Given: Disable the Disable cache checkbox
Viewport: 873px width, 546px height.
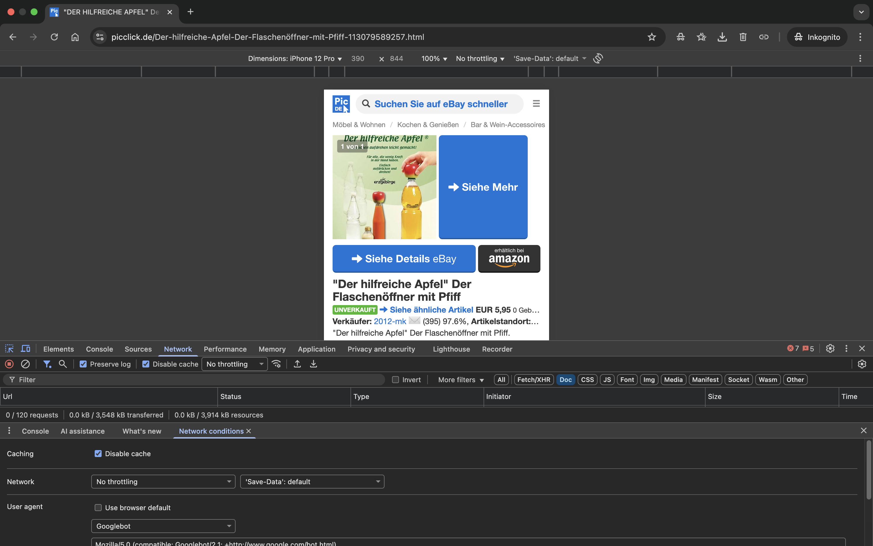Looking at the screenshot, I should [x=145, y=364].
